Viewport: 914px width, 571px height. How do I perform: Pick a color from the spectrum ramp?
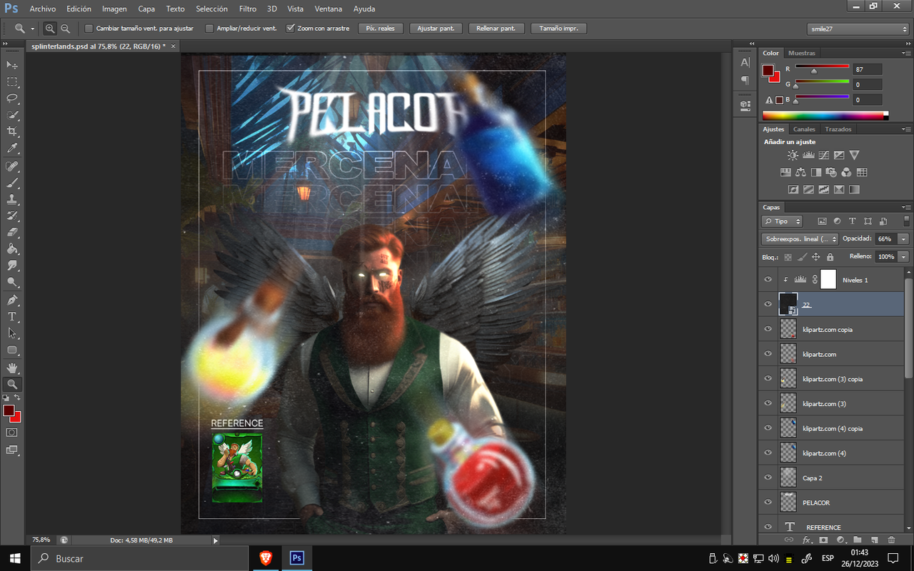coord(825,116)
